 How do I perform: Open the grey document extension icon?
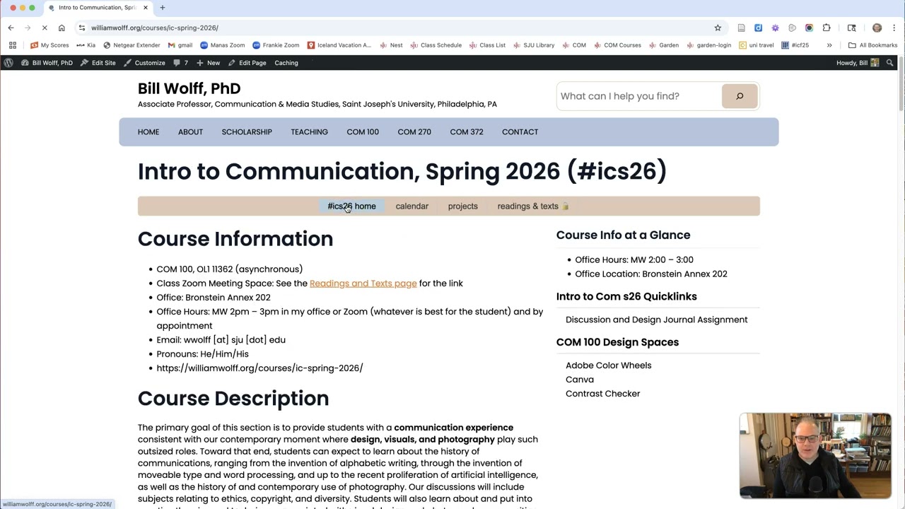pos(741,28)
